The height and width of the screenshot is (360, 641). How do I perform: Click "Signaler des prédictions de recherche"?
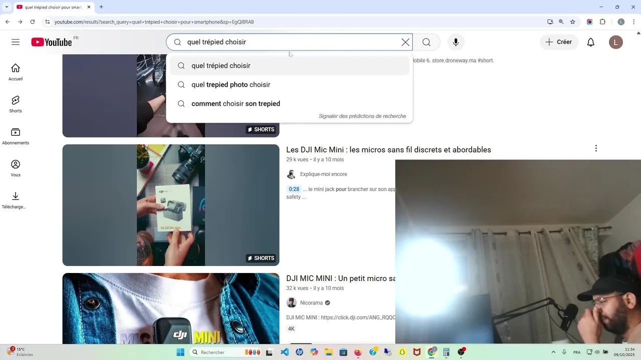(363, 116)
